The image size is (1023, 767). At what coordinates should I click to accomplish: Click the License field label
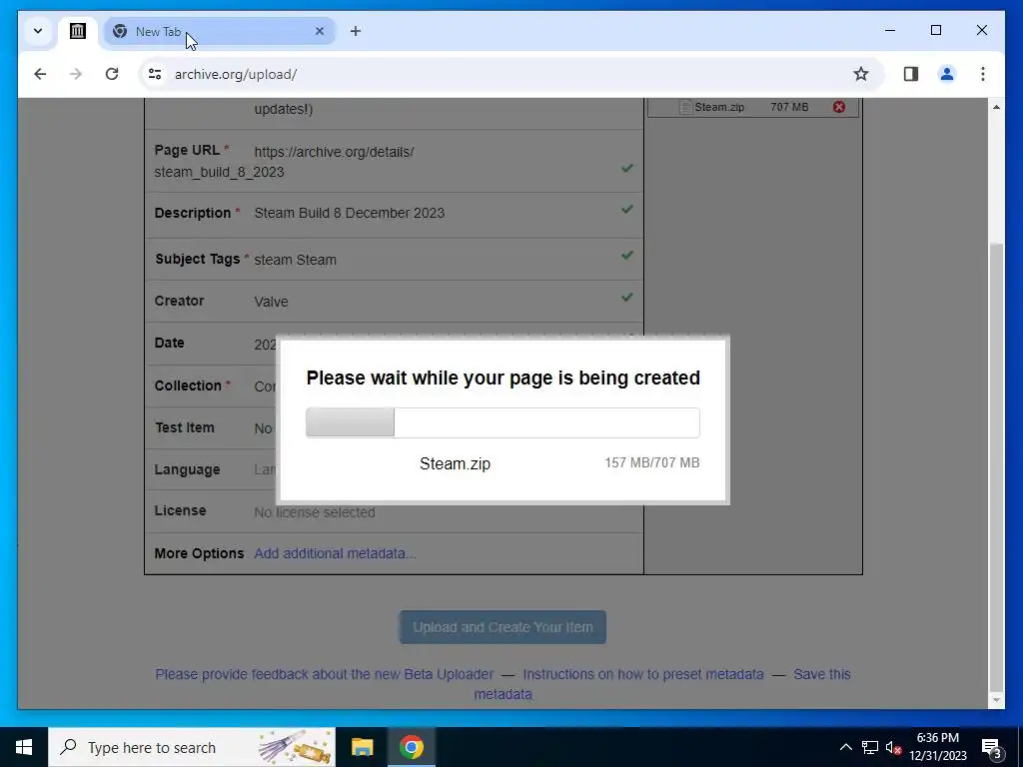click(180, 510)
